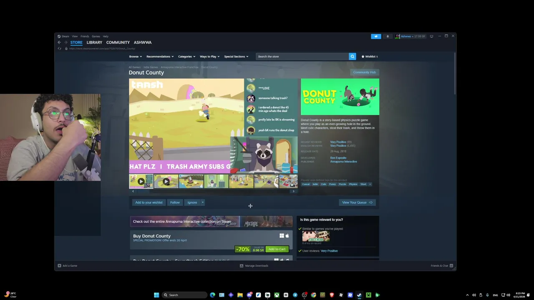
Task: Play the second trailer thumbnail
Action: click(x=166, y=182)
